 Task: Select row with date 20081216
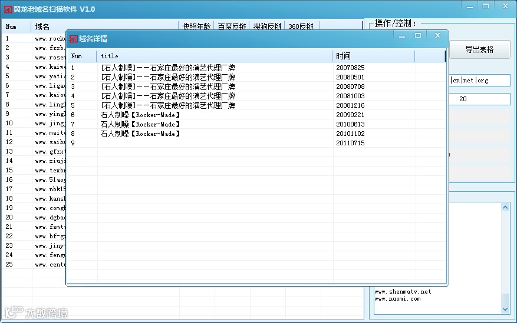pyautogui.click(x=256, y=105)
